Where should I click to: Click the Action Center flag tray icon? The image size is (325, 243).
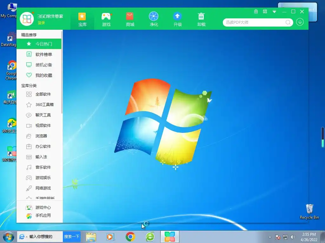click(x=277, y=237)
